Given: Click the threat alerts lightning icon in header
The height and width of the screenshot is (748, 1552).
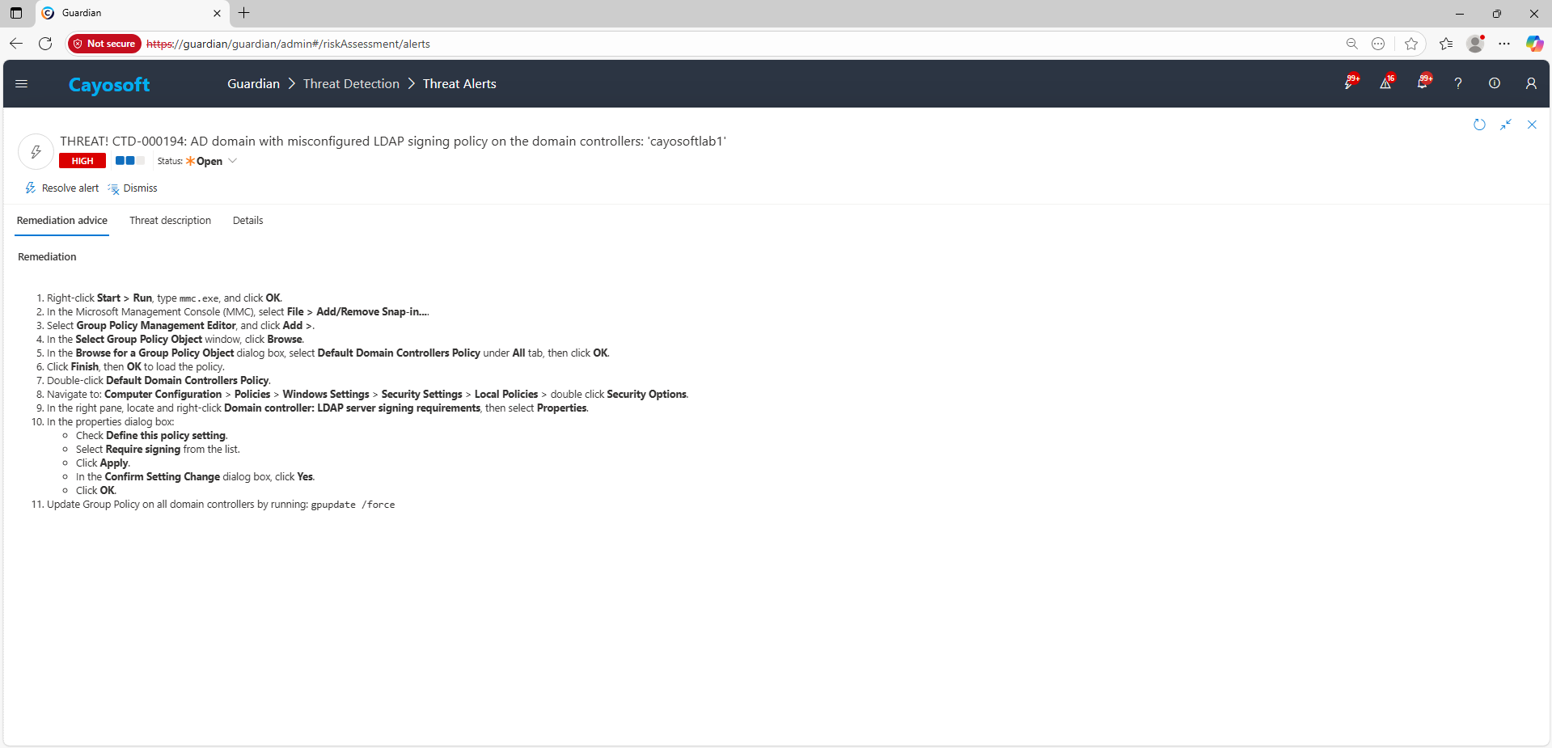Looking at the screenshot, I should click(x=1349, y=83).
